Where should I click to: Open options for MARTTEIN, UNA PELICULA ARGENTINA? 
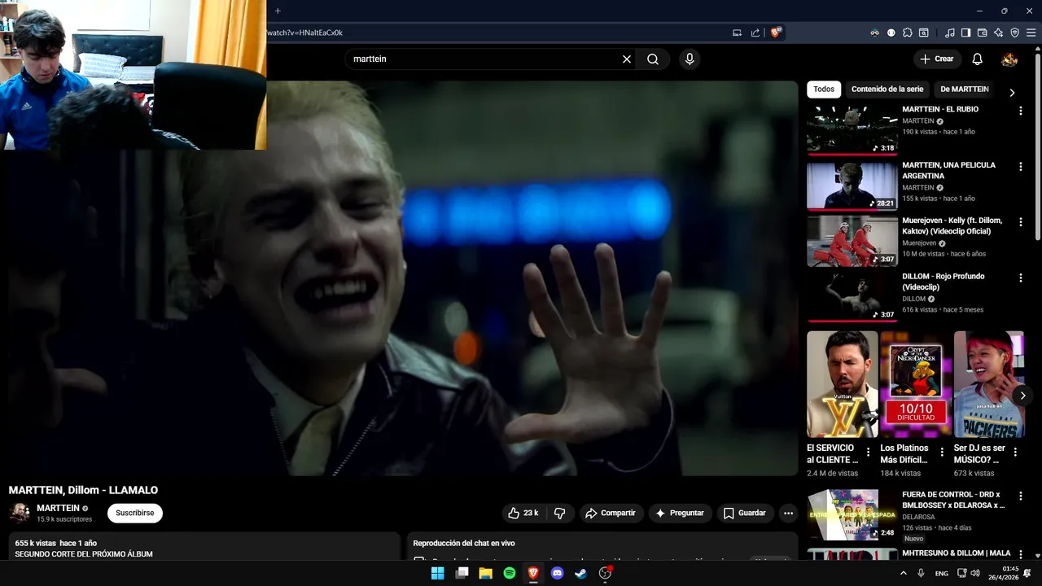[x=1020, y=167]
